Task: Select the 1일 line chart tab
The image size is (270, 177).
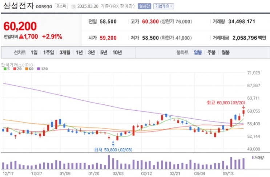Action: pos(34,53)
